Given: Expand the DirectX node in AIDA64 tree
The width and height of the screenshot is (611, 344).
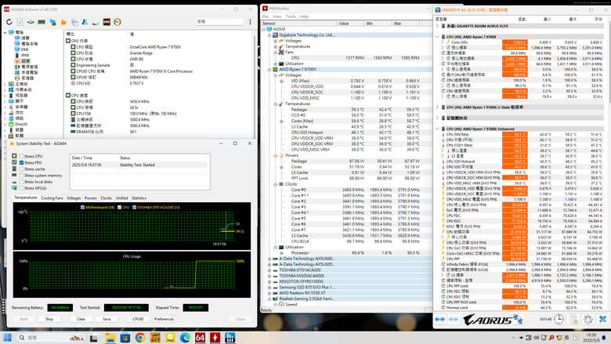Looking at the screenshot, I should (x=5, y=125).
